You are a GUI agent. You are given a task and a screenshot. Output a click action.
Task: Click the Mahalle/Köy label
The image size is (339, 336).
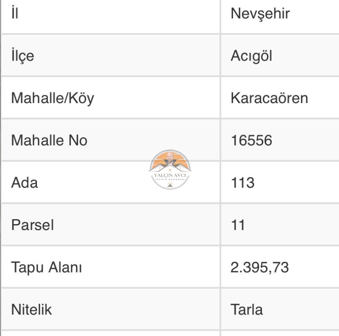click(x=53, y=98)
